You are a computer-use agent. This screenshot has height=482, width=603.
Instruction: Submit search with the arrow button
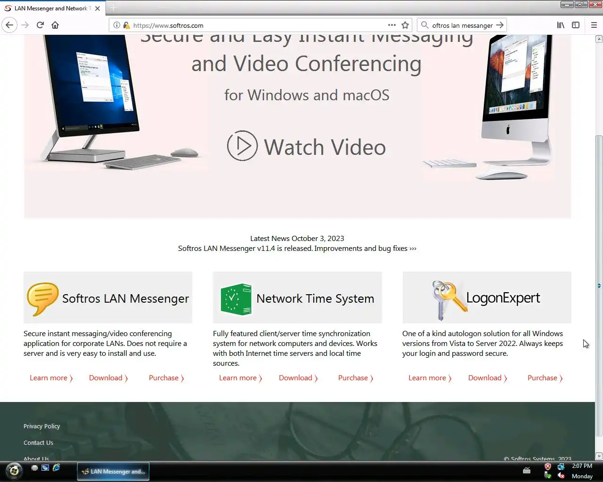pyautogui.click(x=500, y=25)
